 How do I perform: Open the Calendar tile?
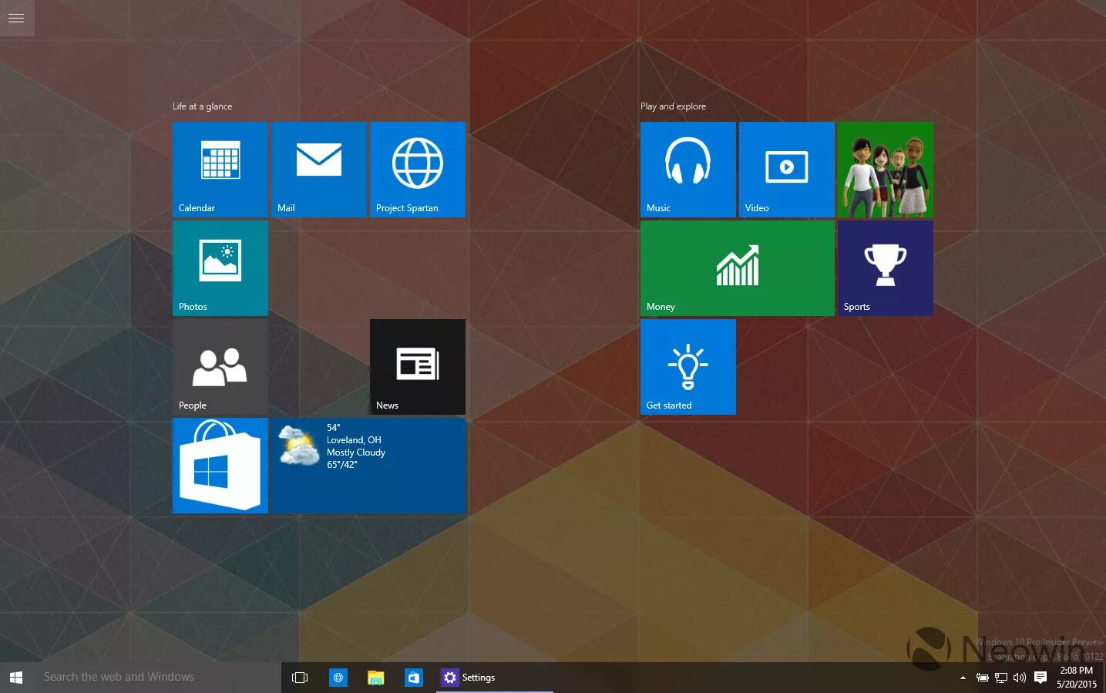[x=220, y=169]
